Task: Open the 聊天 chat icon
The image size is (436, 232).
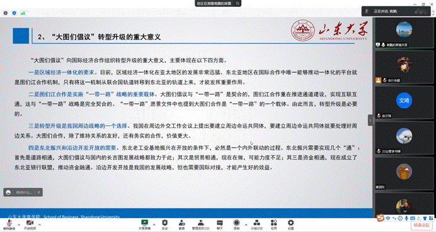Action: coord(220,224)
